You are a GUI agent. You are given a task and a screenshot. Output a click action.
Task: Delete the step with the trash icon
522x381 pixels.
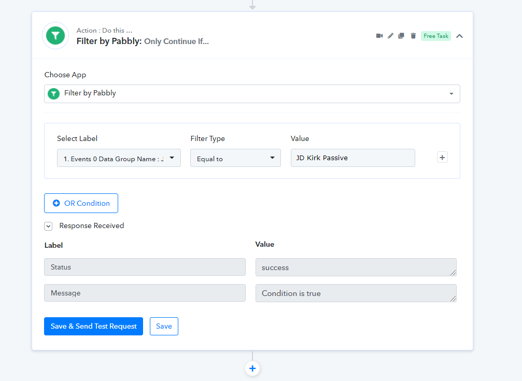click(x=413, y=36)
